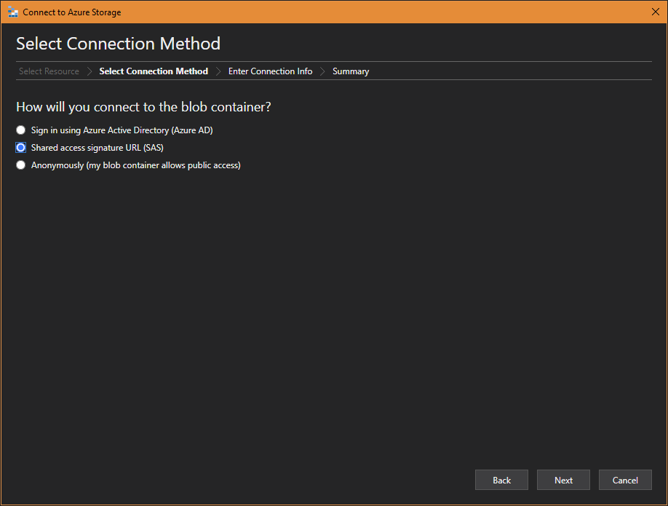The image size is (668, 506).
Task: Open the Summary breadcrumb step
Action: [x=351, y=71]
